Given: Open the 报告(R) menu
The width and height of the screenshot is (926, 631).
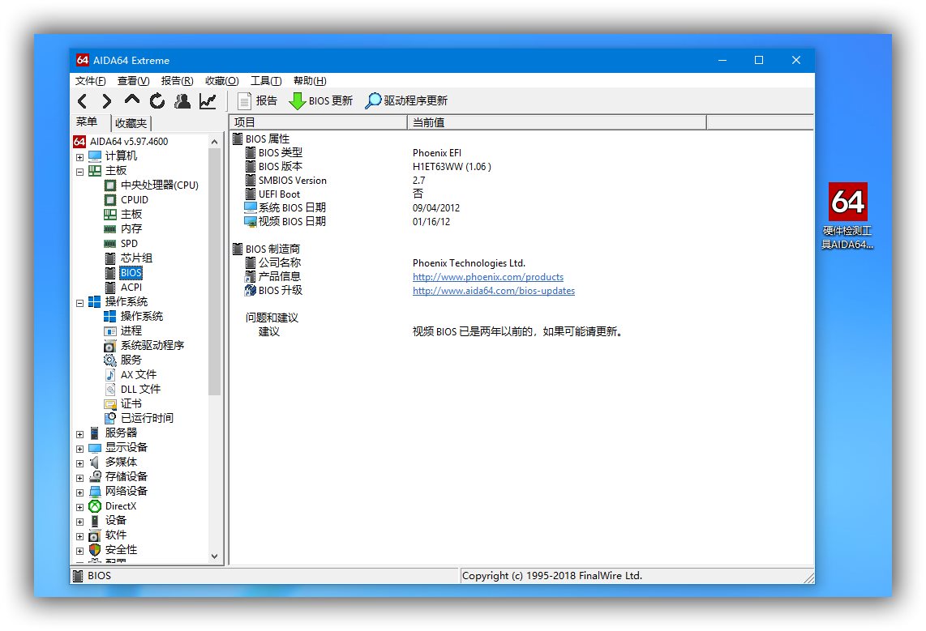Looking at the screenshot, I should 177,81.
